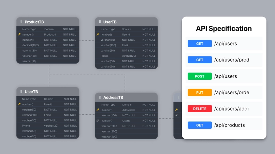Click the primary key icon in ProductTB
This screenshot has height=154, width=275.
coord(19,35)
